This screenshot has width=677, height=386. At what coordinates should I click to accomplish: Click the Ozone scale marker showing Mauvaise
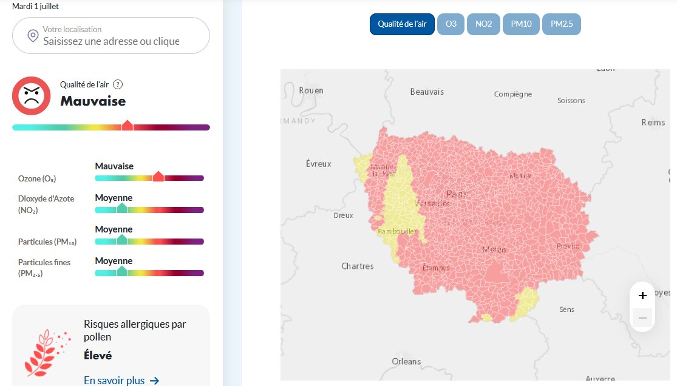click(158, 177)
